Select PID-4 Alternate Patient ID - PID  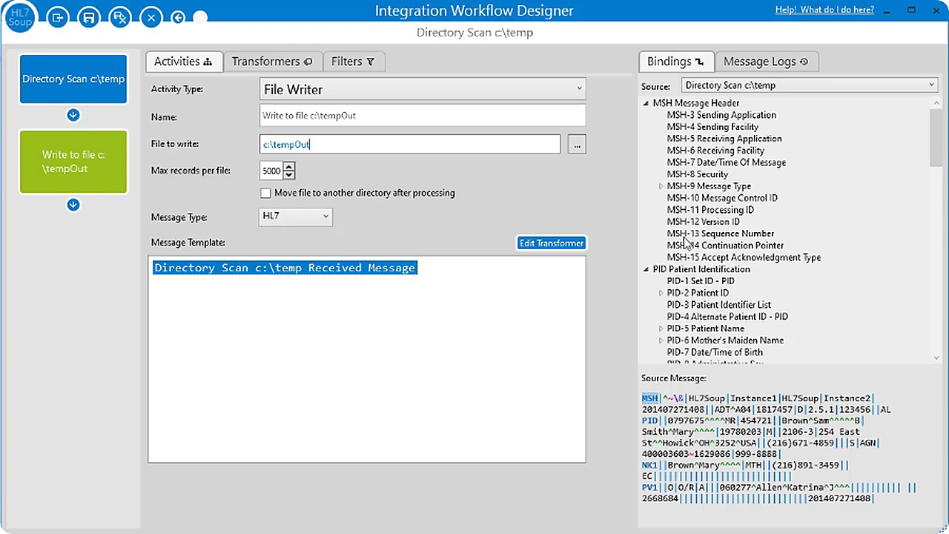[727, 317]
